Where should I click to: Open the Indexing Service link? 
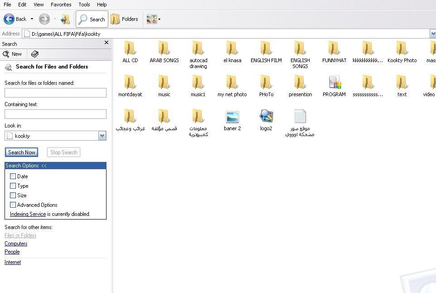pos(28,214)
